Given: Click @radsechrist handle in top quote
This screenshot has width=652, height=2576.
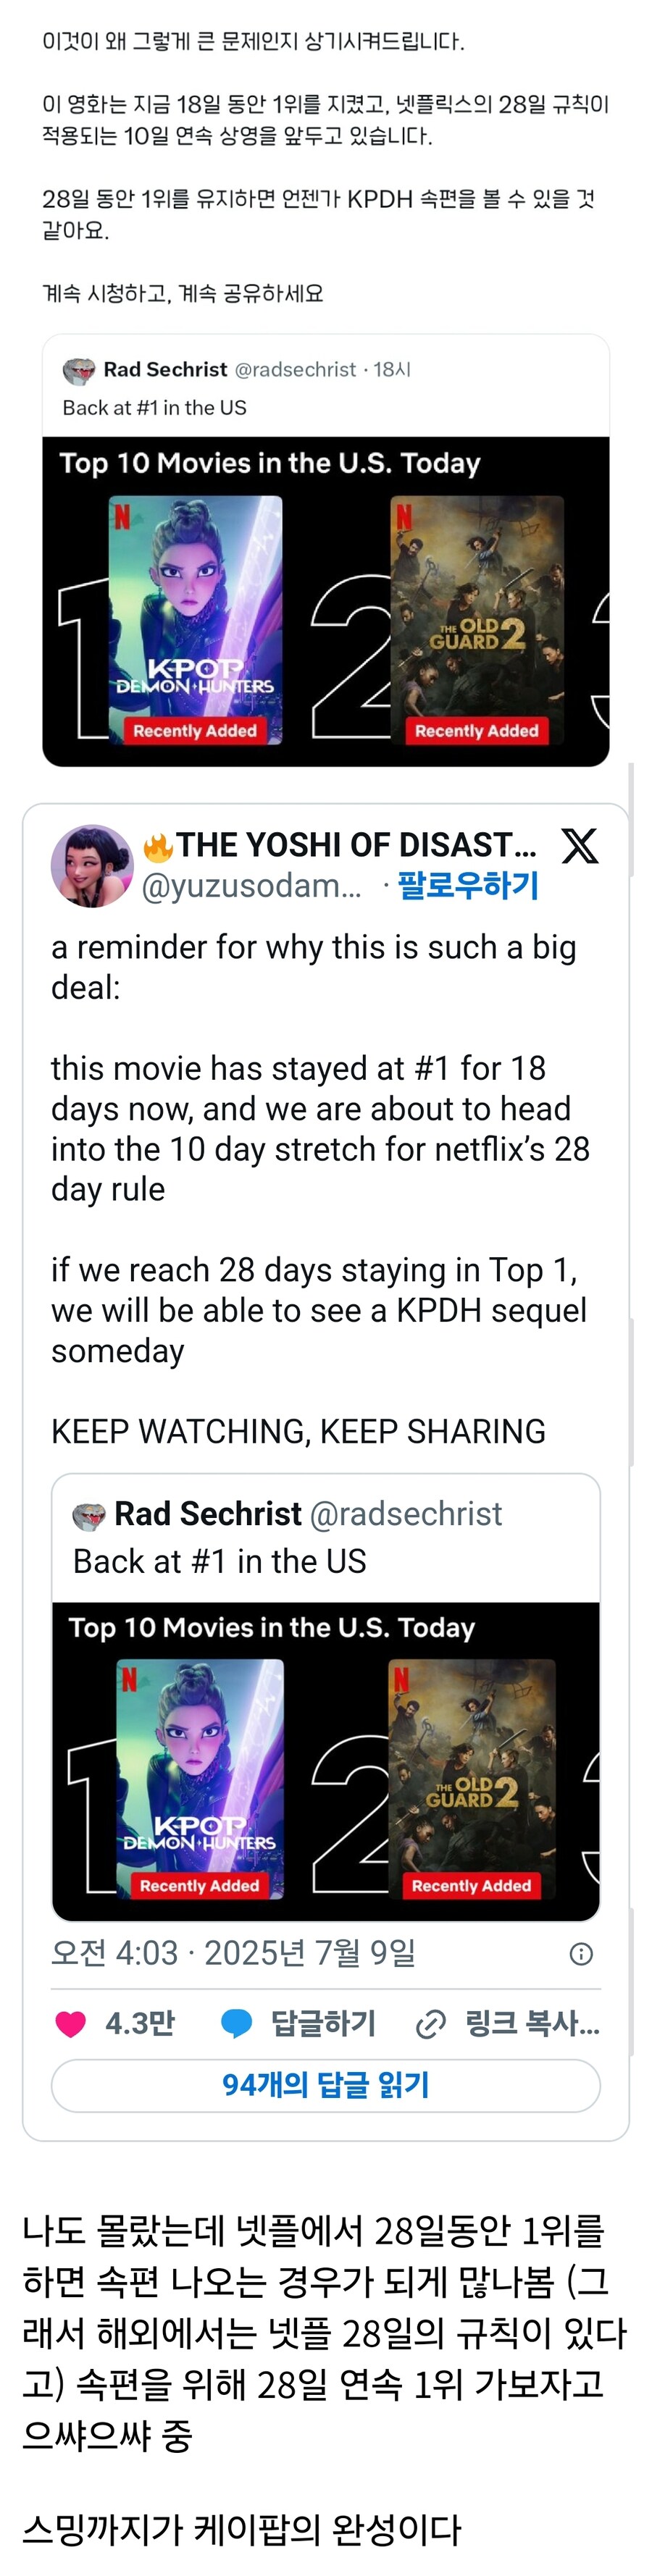Looking at the screenshot, I should point(295,370).
